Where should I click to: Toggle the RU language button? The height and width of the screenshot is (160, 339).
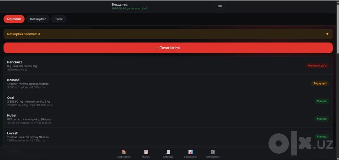click(x=220, y=6)
